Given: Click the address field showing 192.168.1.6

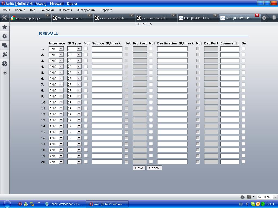Looking at the screenshot, I should tap(143, 24).
